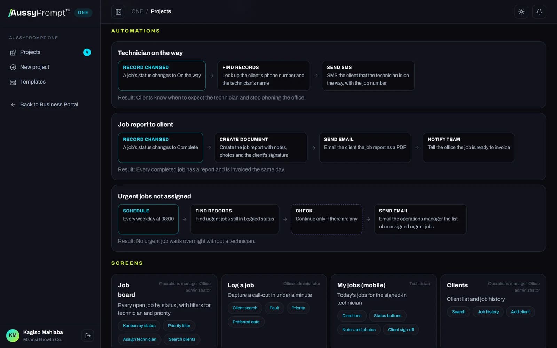Screen dimensions: 557x348
Task: Click the Templates layout icon
Action: [13, 82]
